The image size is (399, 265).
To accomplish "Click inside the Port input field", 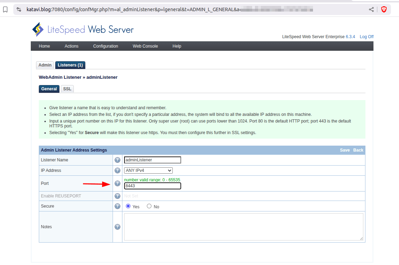I will pos(152,186).
